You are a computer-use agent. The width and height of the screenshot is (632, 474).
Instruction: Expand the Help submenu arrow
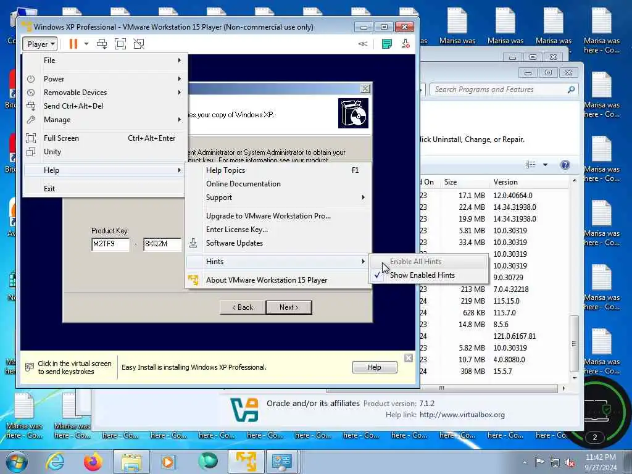tap(180, 170)
